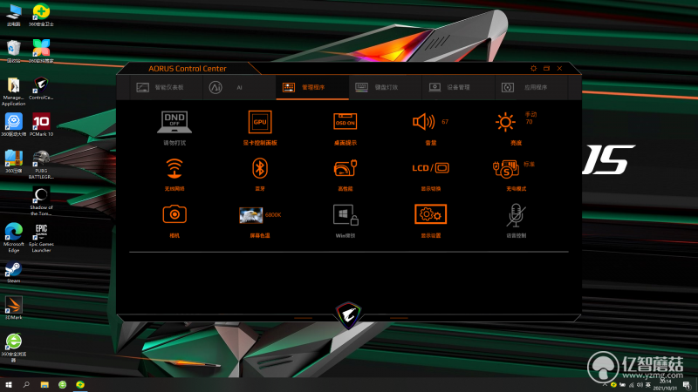Screen dimensions: 698x392
Task: Toggle the wireless network Wi-Fi icon
Action: (x=174, y=168)
